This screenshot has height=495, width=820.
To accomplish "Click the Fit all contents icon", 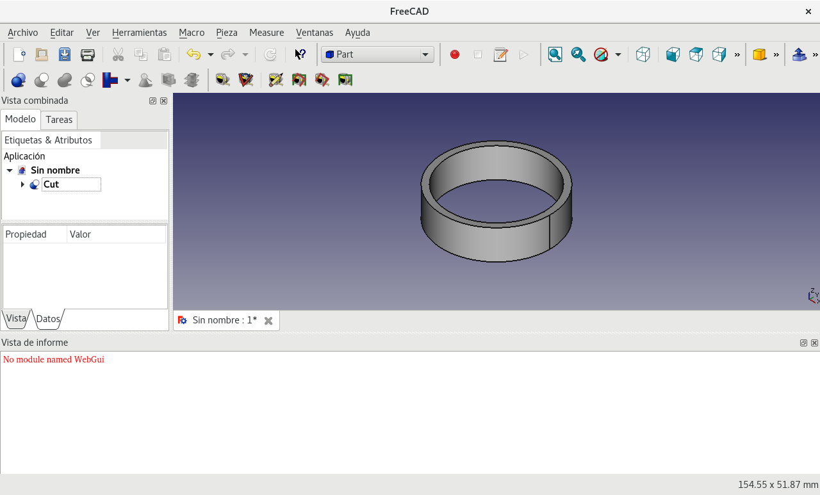I will point(555,54).
